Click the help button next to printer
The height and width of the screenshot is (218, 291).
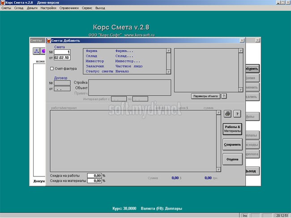click(237, 114)
